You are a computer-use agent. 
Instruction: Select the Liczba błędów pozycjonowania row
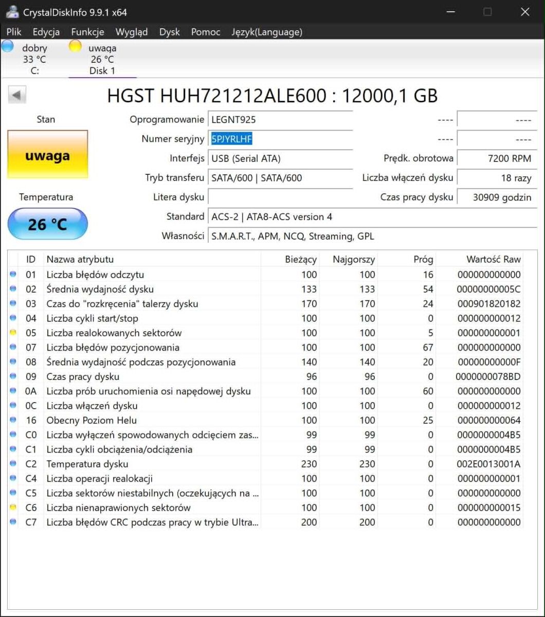pyautogui.click(x=266, y=348)
